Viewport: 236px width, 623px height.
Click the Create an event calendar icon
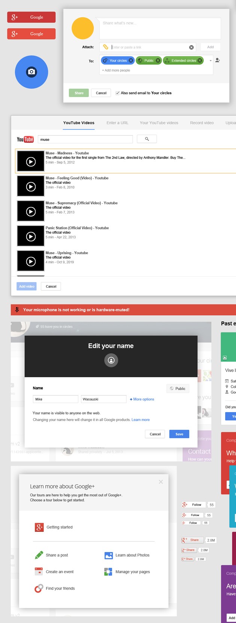click(39, 572)
